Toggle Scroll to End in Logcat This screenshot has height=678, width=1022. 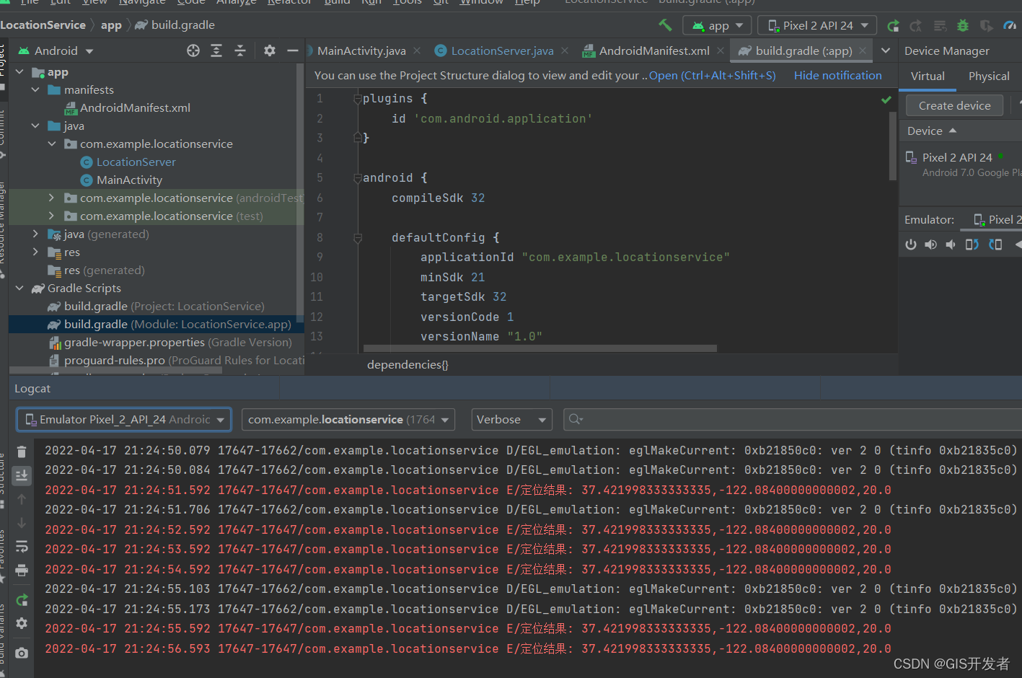22,475
